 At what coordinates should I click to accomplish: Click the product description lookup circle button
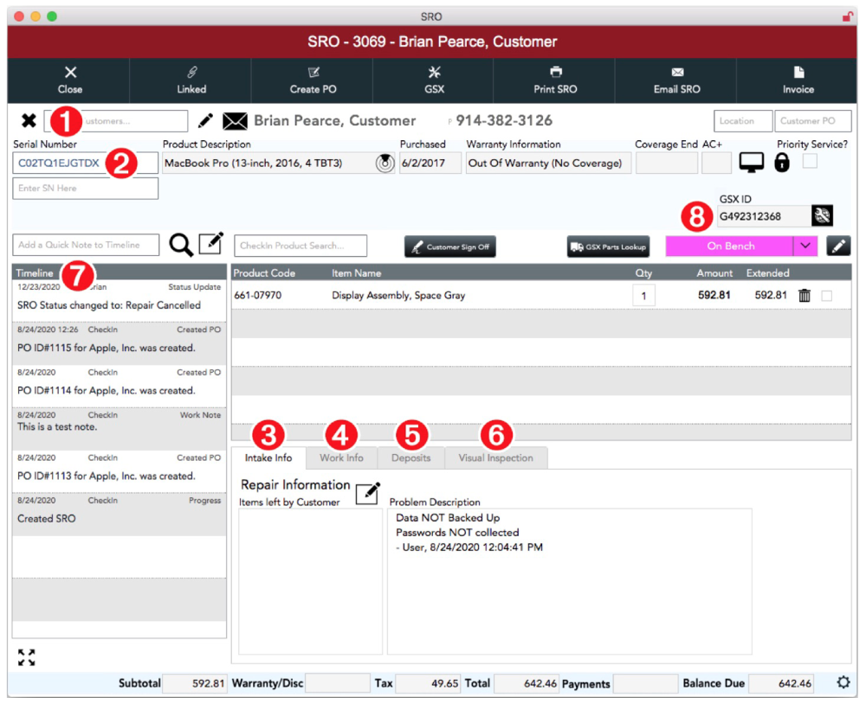click(x=385, y=163)
